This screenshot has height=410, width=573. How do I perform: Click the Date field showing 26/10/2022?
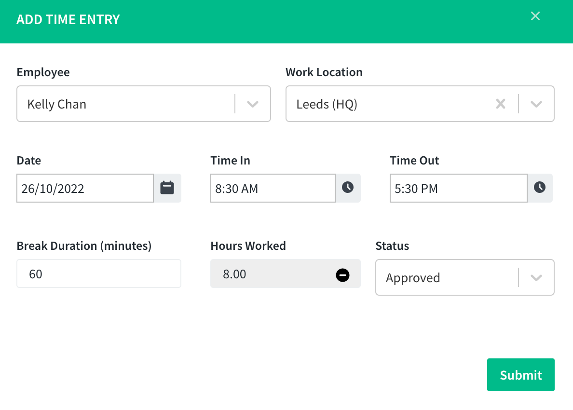[x=85, y=188]
